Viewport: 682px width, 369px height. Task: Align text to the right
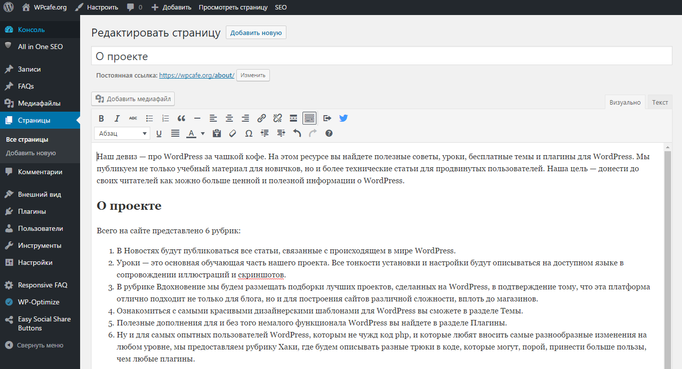coord(245,119)
